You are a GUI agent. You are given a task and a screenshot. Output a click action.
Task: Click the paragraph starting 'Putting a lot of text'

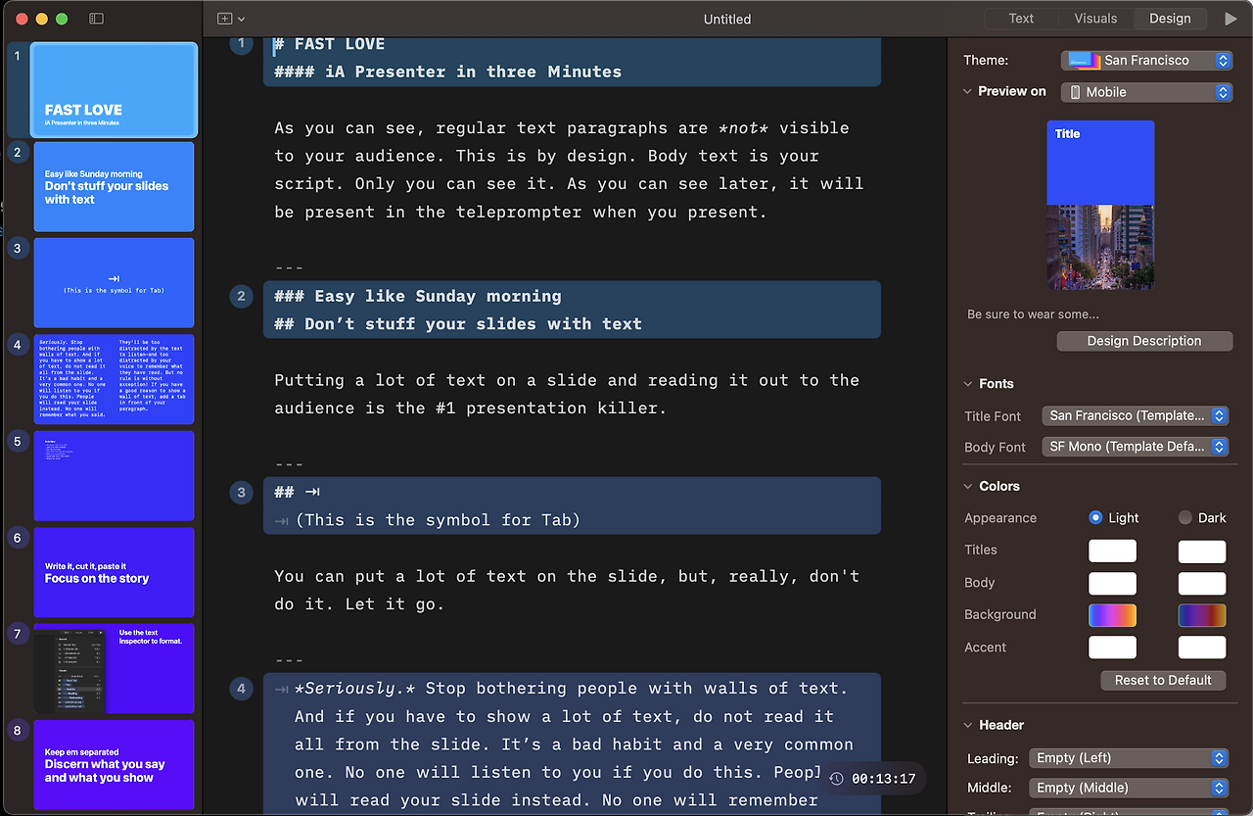coord(567,394)
